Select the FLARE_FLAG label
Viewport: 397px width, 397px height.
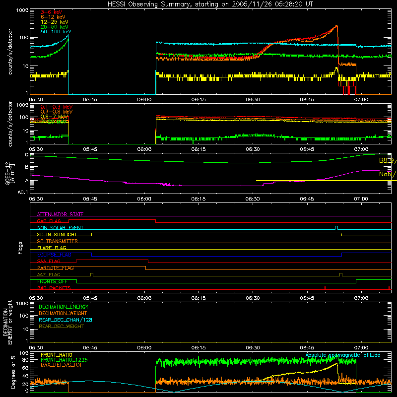pyautogui.click(x=52, y=248)
